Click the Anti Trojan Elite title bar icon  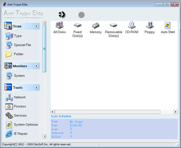coord(5,5)
